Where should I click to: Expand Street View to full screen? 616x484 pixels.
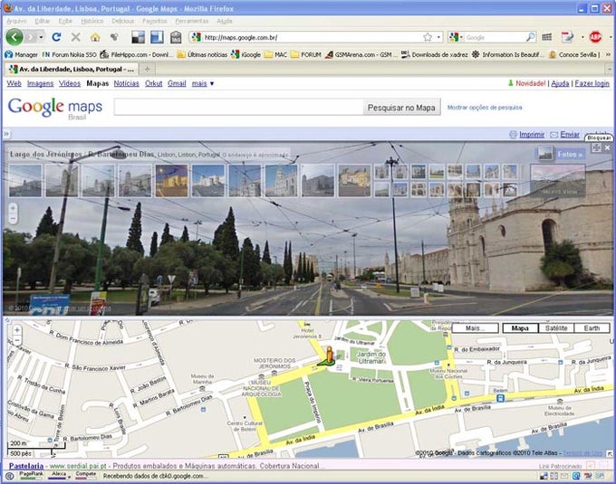pos(596,147)
